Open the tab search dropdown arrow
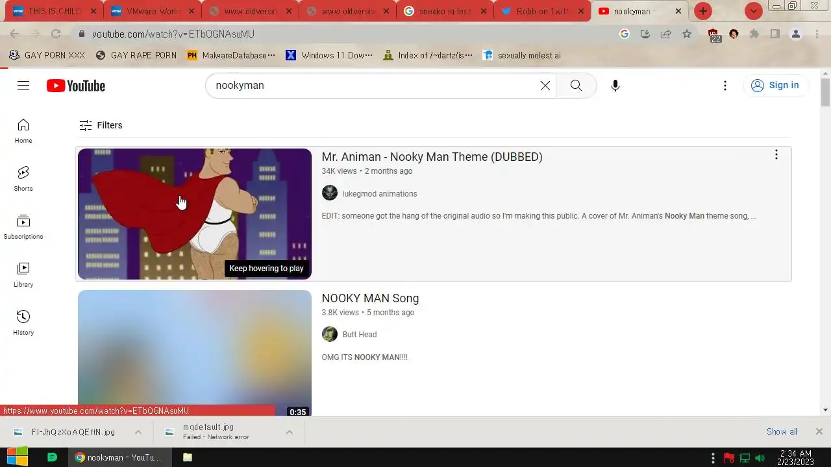This screenshot has width=831, height=467. (x=754, y=11)
